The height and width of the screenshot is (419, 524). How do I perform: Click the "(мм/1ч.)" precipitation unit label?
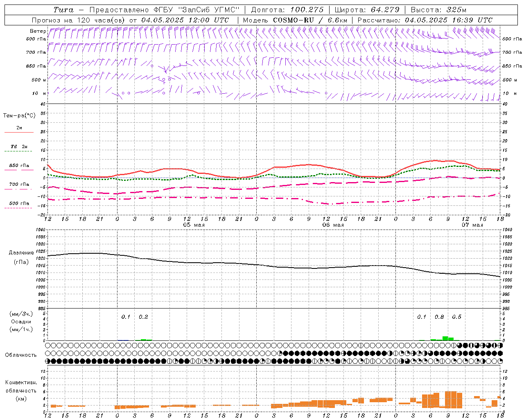click(x=21, y=329)
